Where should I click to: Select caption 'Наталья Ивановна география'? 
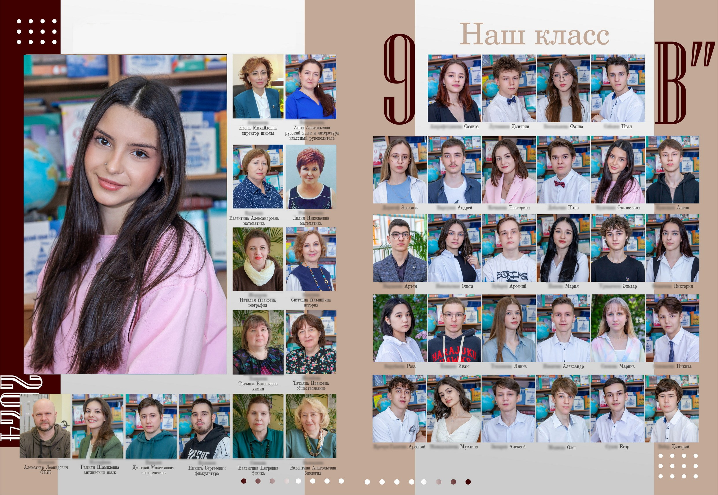[x=258, y=302]
